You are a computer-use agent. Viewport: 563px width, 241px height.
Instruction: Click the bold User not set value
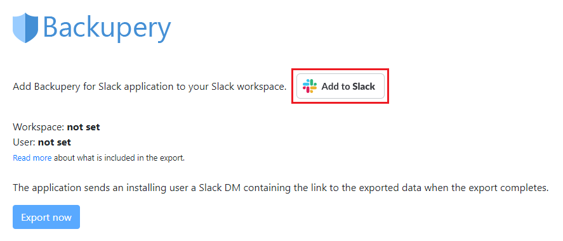coord(55,142)
